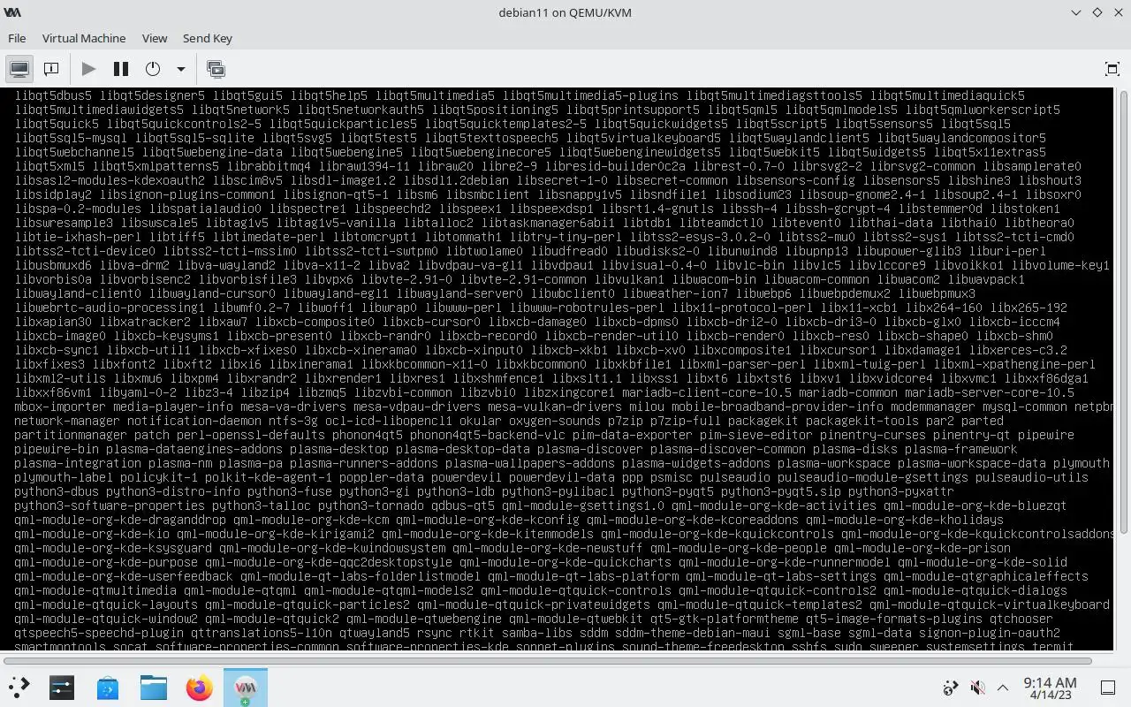This screenshot has height=707, width=1131.
Task: Close the debian11 on QEMU/KVM window
Action: (1118, 12)
